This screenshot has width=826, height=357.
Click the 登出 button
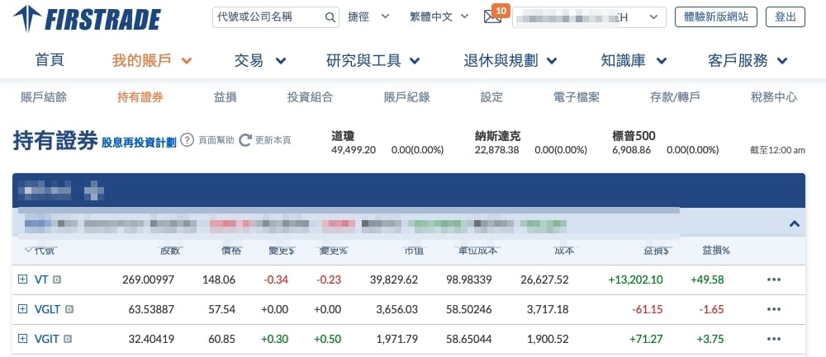786,17
